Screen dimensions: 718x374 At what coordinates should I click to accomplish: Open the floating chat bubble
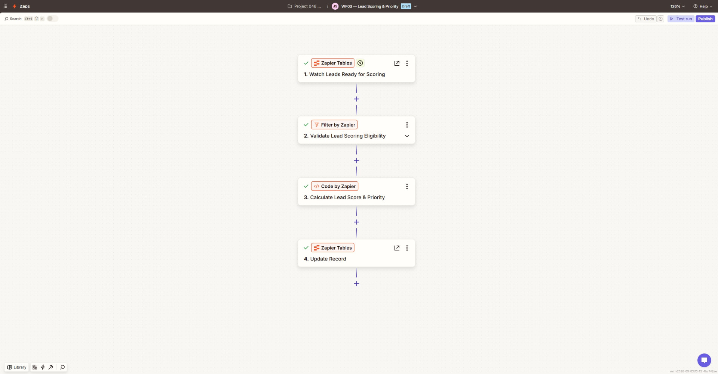(704, 360)
